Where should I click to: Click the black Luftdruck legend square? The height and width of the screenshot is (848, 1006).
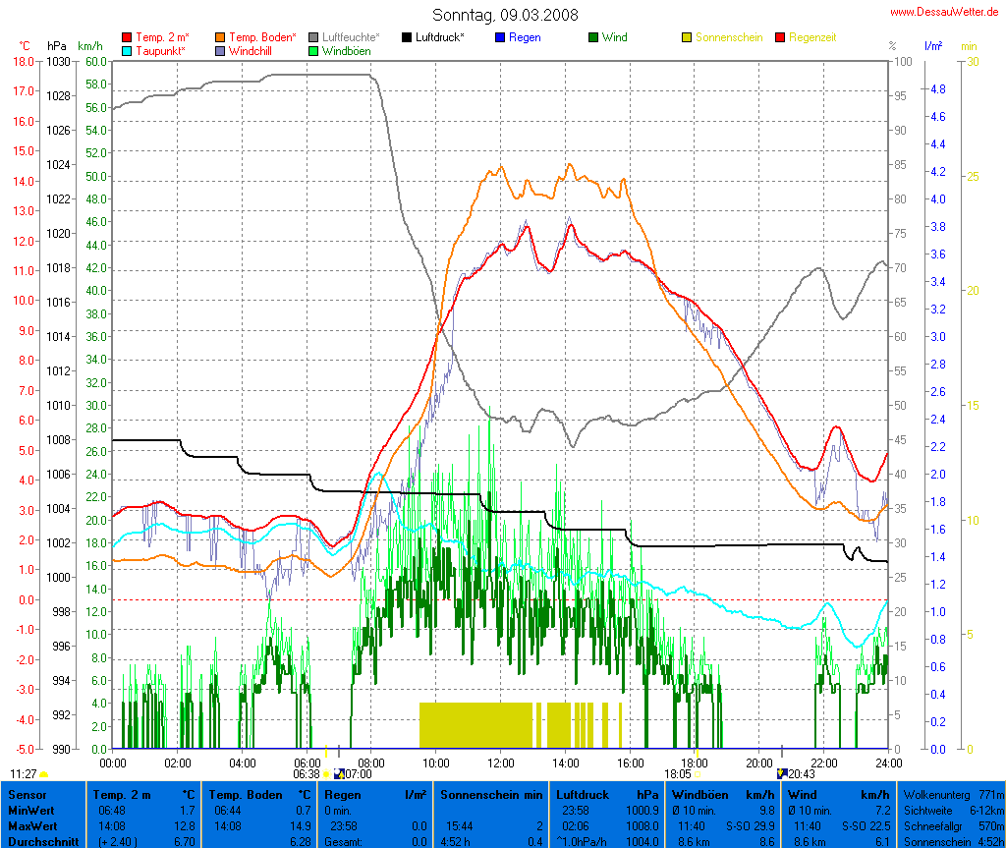[x=407, y=37]
